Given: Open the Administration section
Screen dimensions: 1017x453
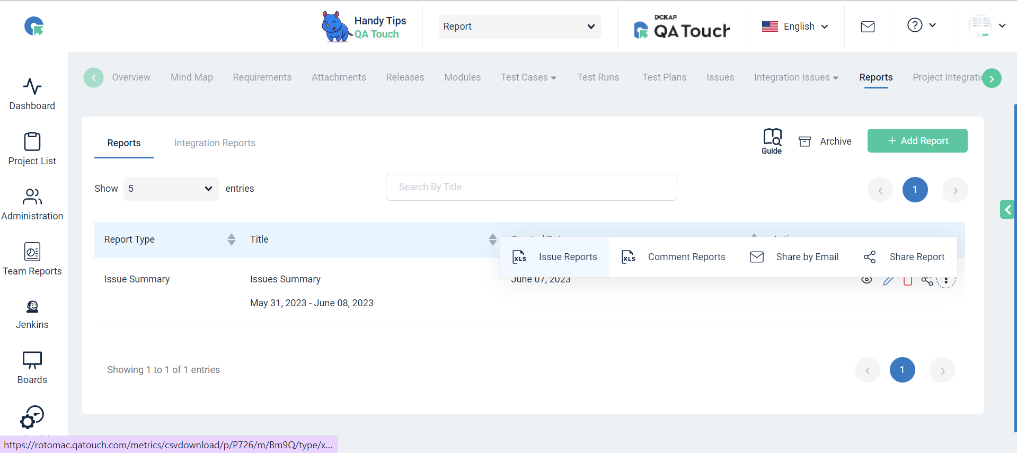Looking at the screenshot, I should 32,205.
